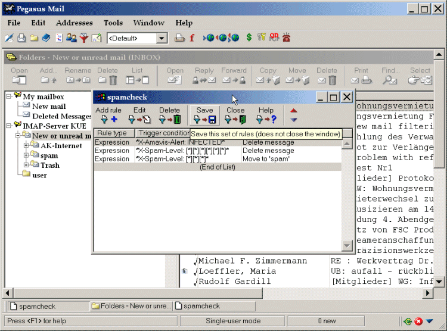Save the spamcheck rule set
Screen dimensions: 447x331
[204, 115]
